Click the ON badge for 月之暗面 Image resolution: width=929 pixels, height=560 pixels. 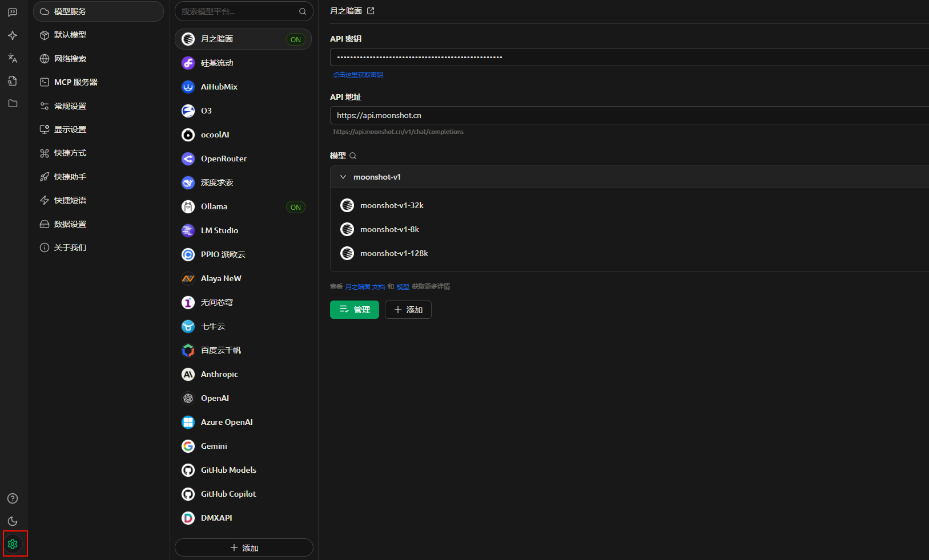(296, 39)
